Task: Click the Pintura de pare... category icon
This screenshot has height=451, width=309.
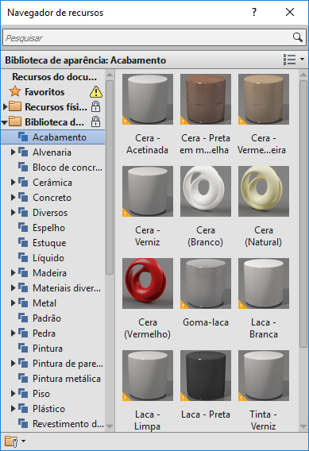Action: coord(23,364)
